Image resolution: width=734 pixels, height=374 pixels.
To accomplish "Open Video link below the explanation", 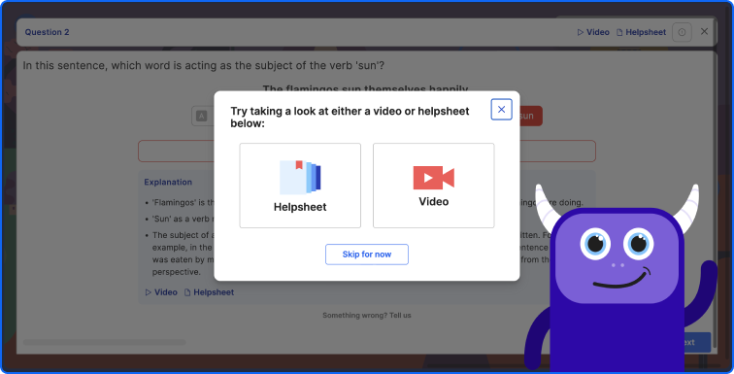I will coord(161,292).
